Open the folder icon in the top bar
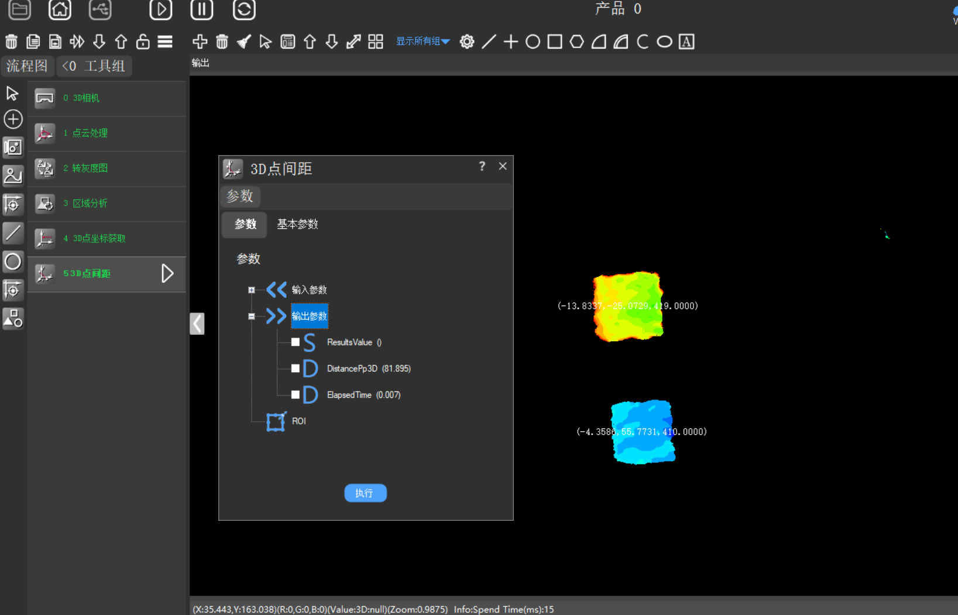 click(19, 9)
